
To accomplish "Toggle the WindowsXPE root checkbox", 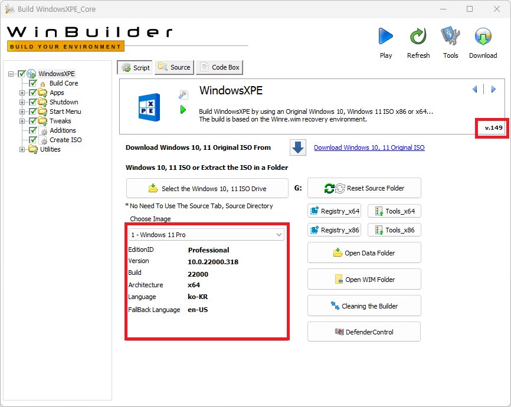I will [21, 74].
